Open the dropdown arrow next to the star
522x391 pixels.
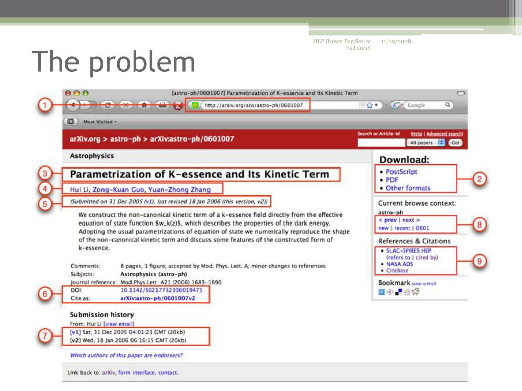coord(377,105)
